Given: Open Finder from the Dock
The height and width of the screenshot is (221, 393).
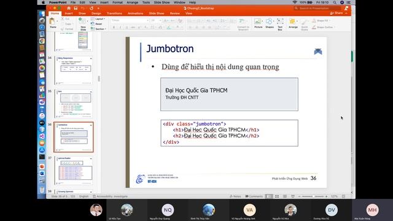Looking at the screenshot, I should click(x=42, y=14).
